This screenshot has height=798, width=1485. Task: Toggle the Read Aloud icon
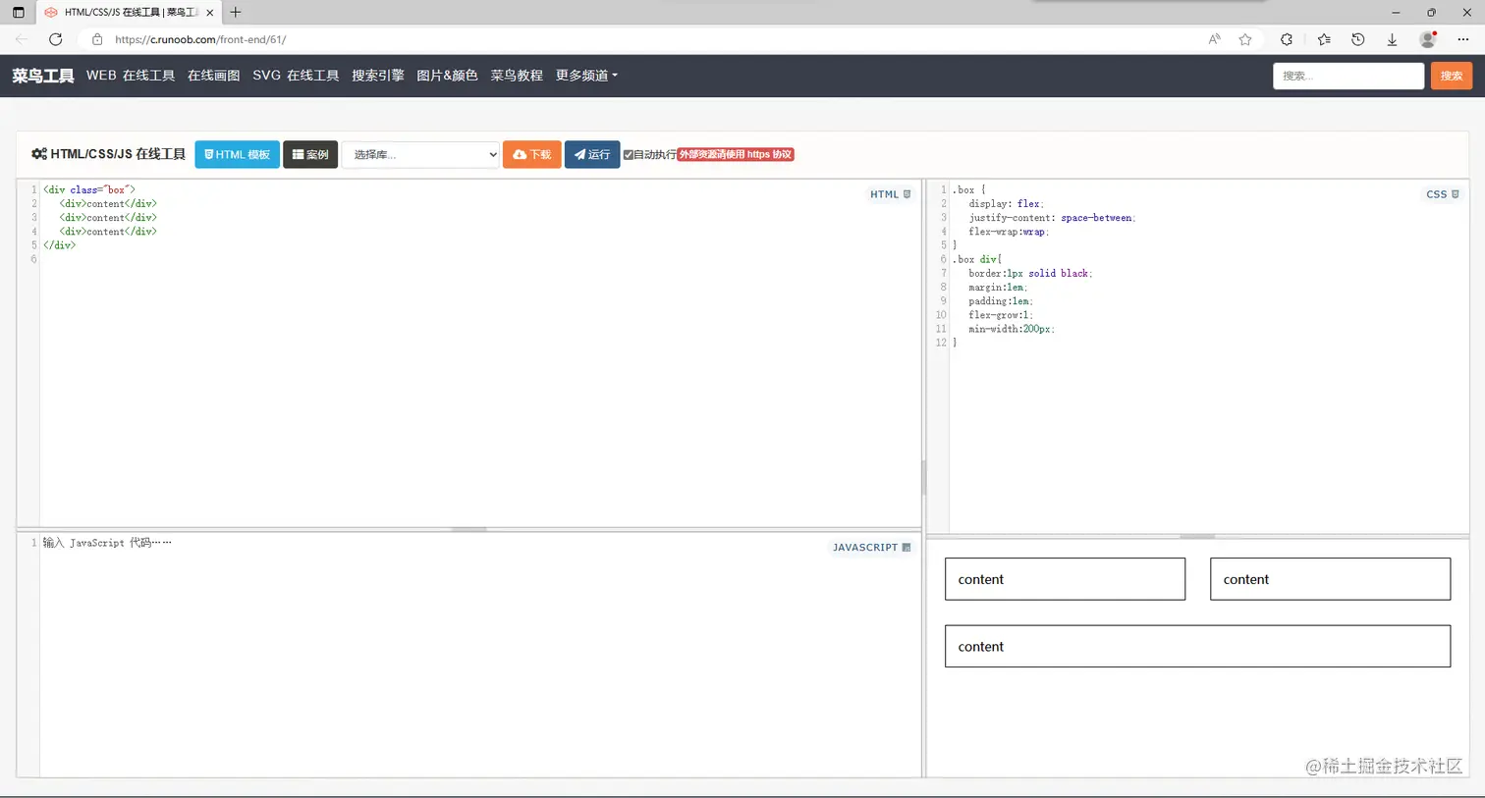pos(1215,39)
